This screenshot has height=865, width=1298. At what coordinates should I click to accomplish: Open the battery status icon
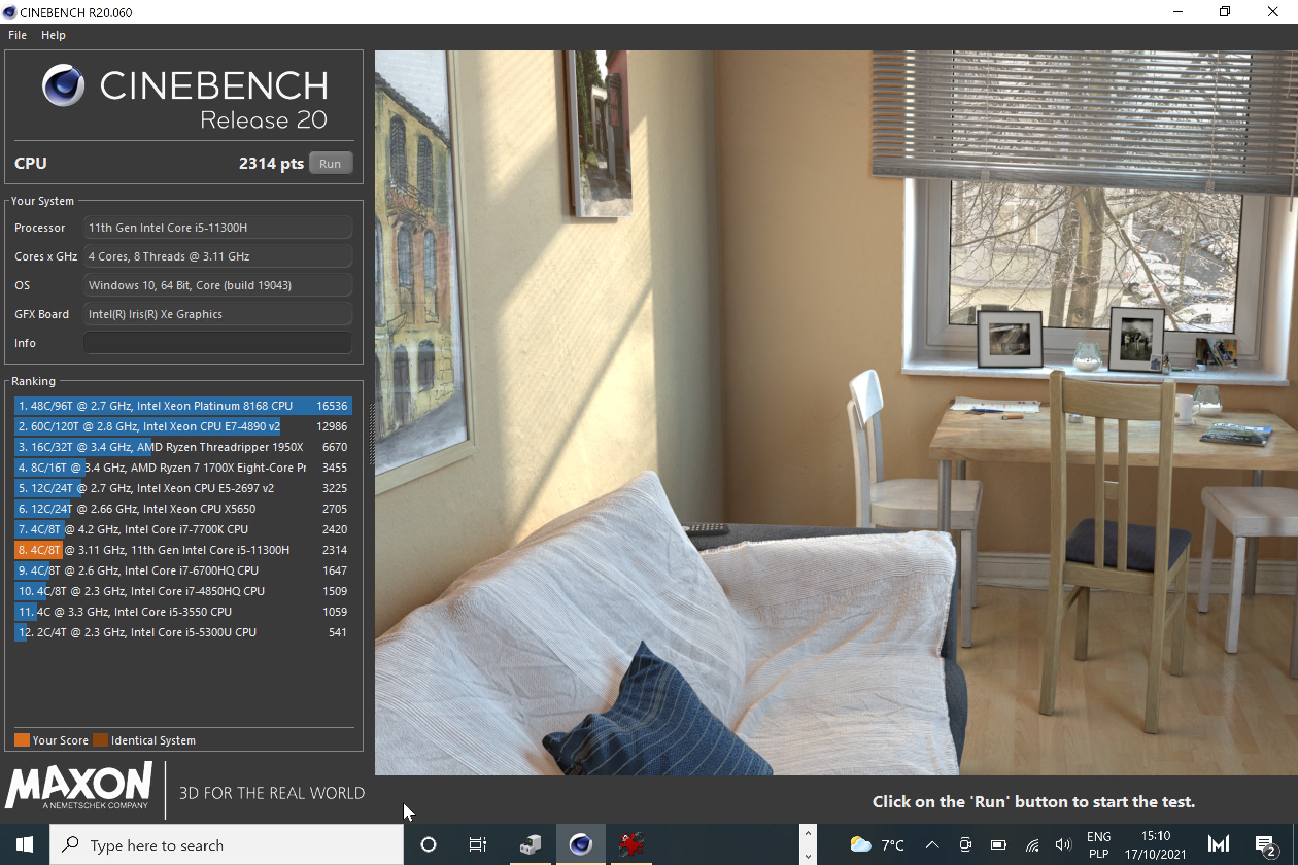[998, 844]
